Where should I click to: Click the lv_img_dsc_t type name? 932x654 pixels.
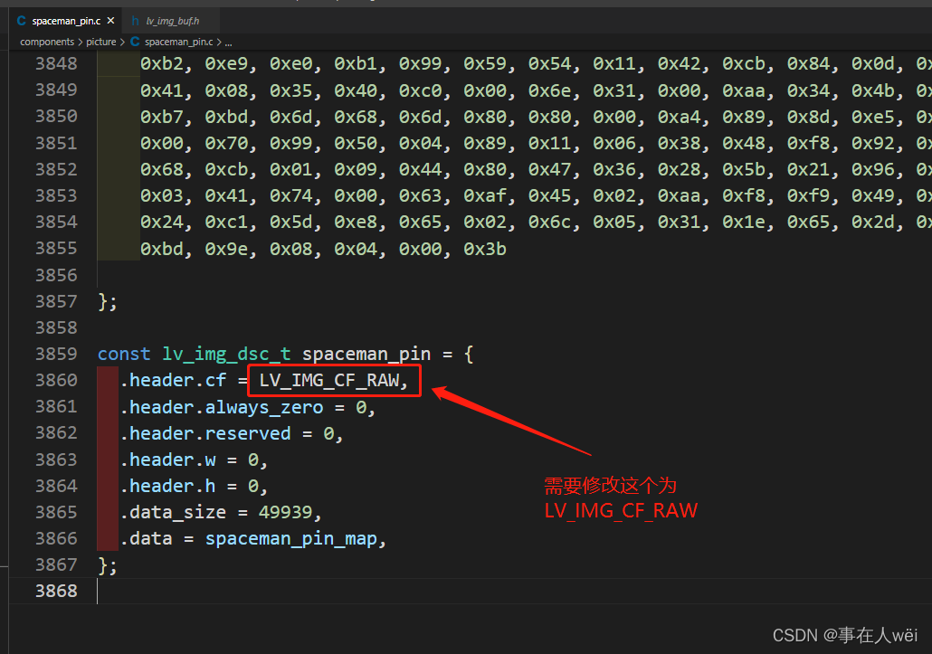pyautogui.click(x=226, y=354)
